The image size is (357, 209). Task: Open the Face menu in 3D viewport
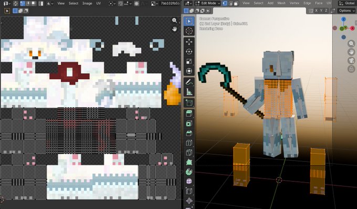pos(319,3)
